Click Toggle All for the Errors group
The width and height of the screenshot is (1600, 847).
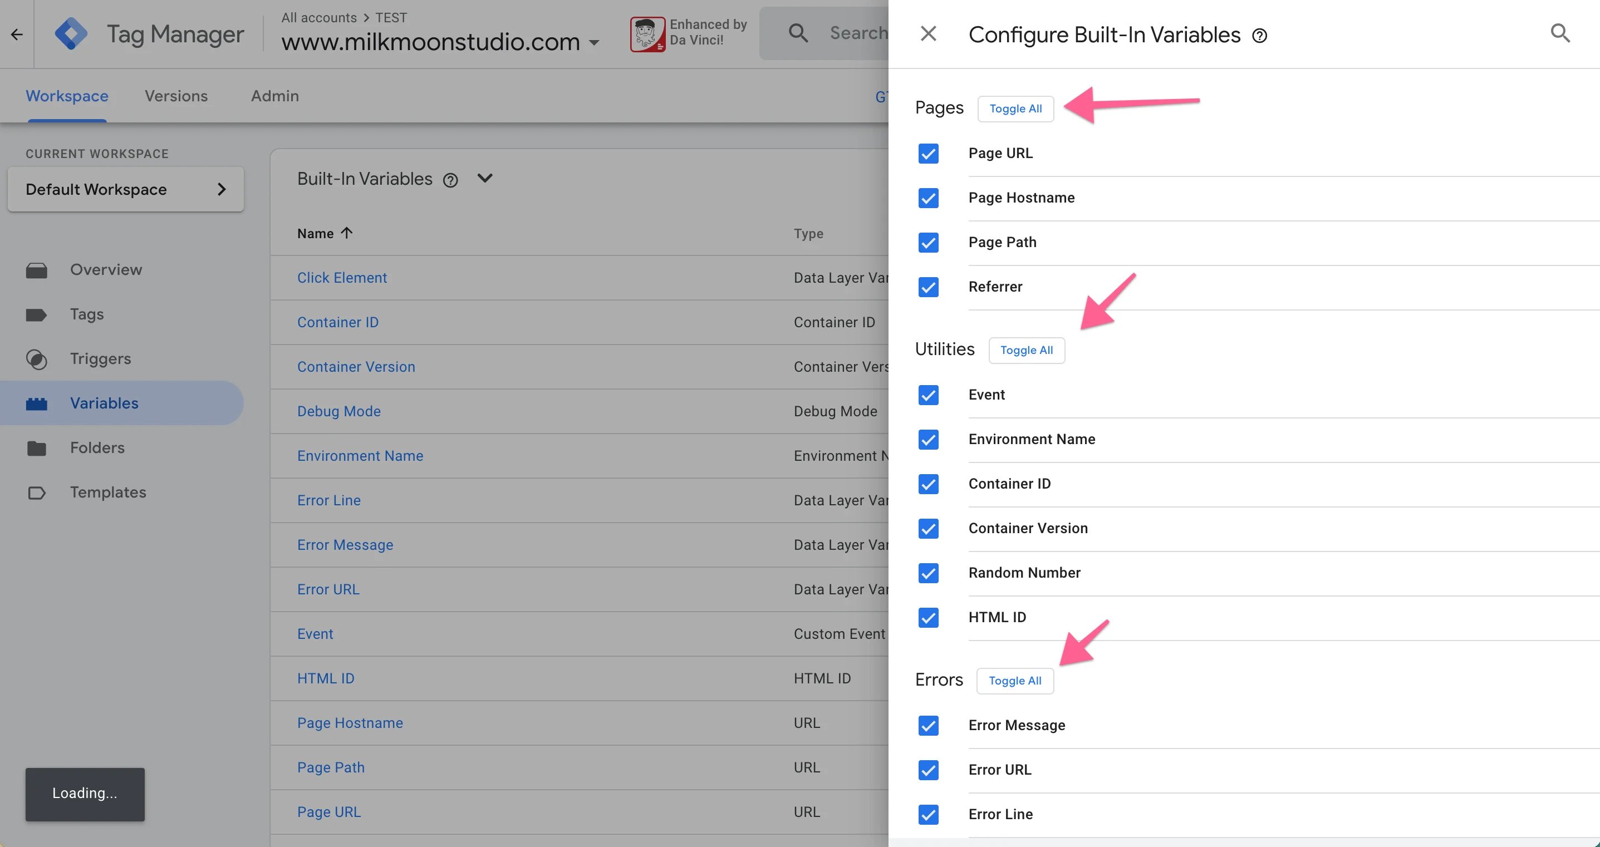tap(1015, 681)
